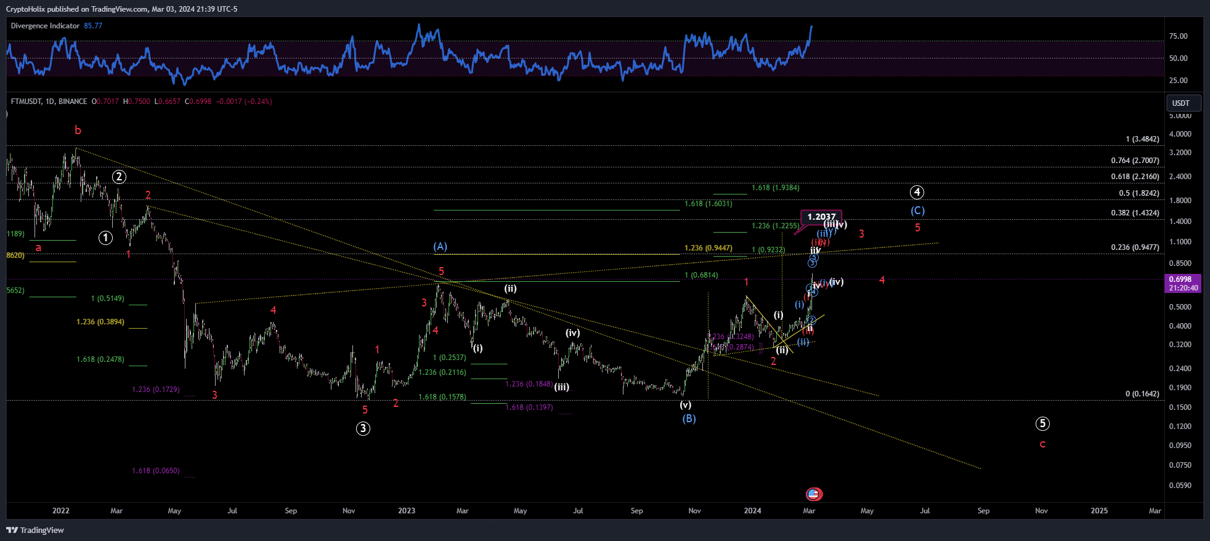
Task: Select the Divergence Indicator legend title
Action: [x=45, y=26]
